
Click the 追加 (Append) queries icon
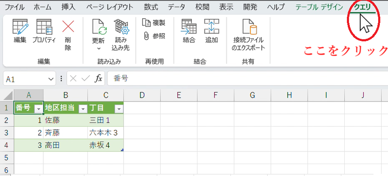click(212, 27)
